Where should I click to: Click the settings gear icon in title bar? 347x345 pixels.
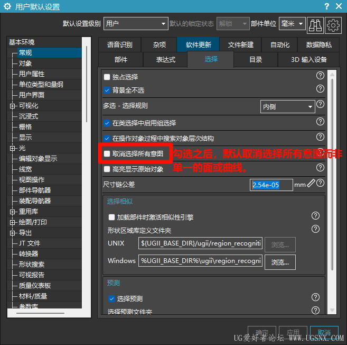coord(7,6)
